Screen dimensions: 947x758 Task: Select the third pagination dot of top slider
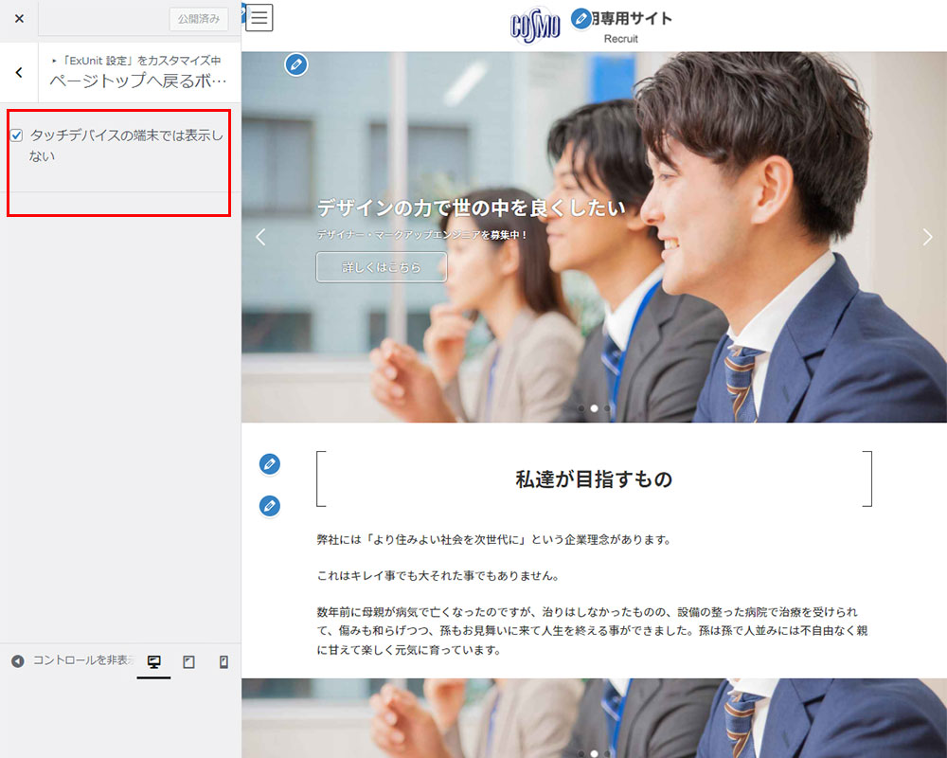[607, 408]
